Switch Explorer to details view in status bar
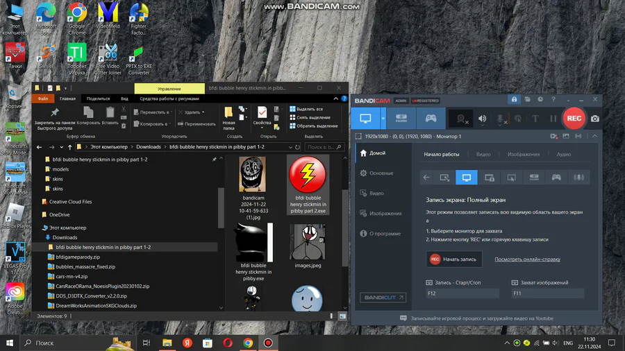 pos(332,316)
